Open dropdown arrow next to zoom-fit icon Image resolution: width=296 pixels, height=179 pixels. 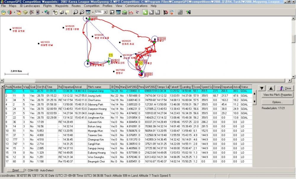92,12
